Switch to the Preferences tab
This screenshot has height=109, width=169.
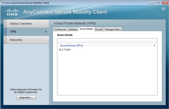60,29
